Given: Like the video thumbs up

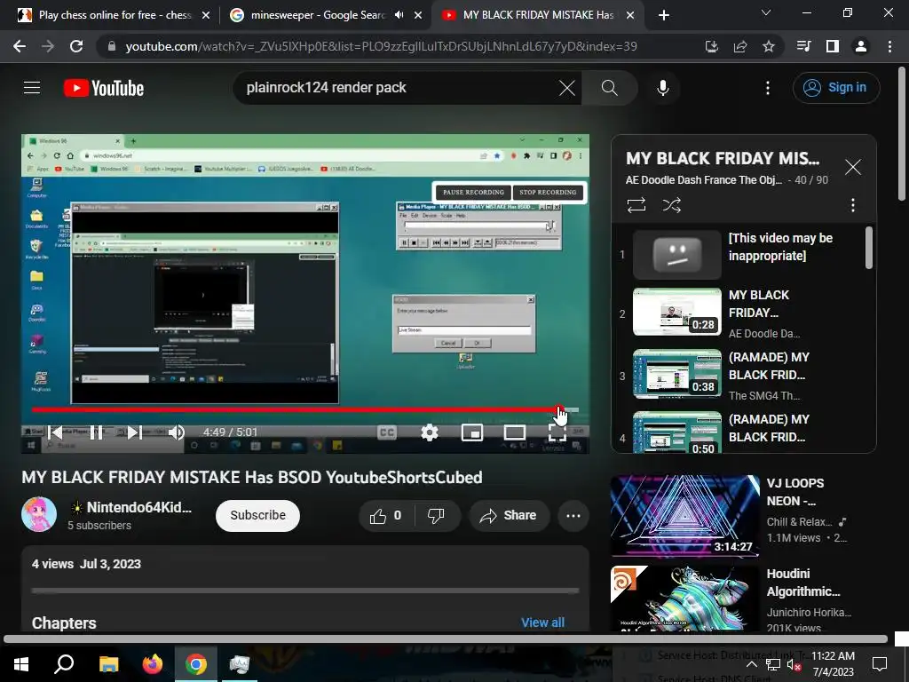Looking at the screenshot, I should tap(387, 516).
